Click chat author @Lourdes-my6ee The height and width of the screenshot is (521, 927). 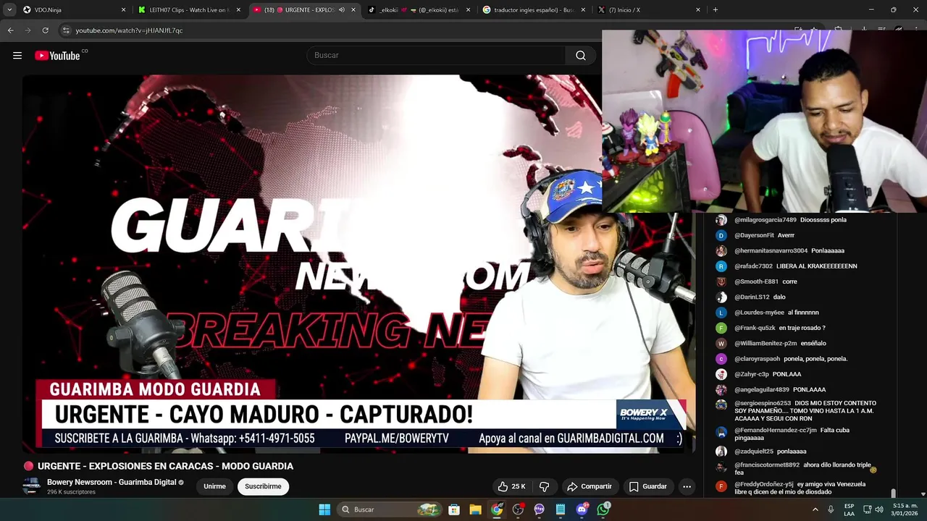(759, 313)
